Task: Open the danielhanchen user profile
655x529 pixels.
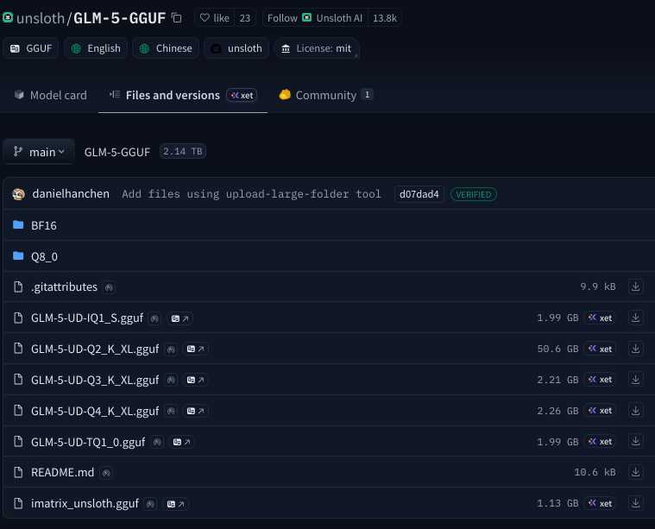Action: point(71,194)
